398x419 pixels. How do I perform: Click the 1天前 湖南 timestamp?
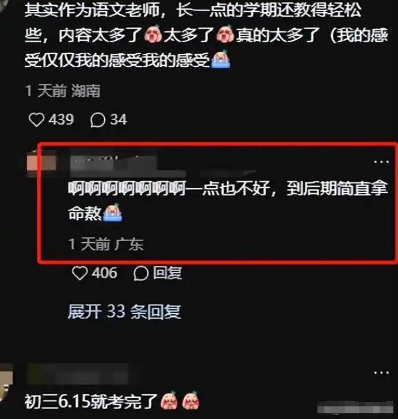tap(63, 91)
